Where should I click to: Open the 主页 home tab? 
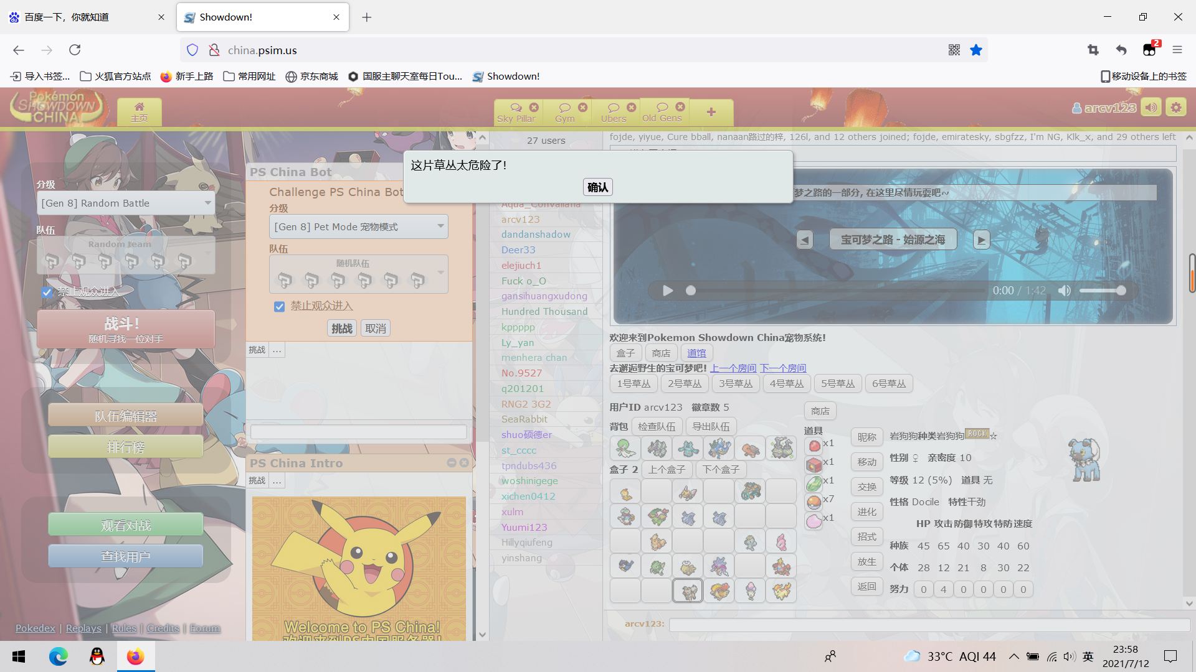(140, 112)
